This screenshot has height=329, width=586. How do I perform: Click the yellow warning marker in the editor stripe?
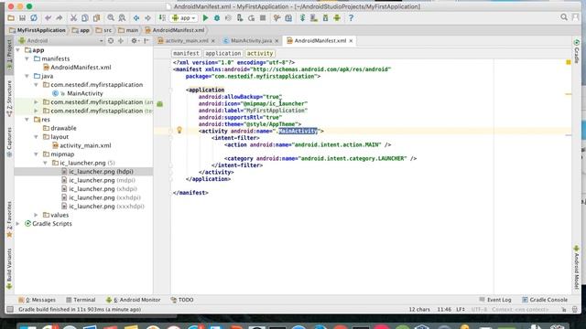pyautogui.click(x=568, y=62)
